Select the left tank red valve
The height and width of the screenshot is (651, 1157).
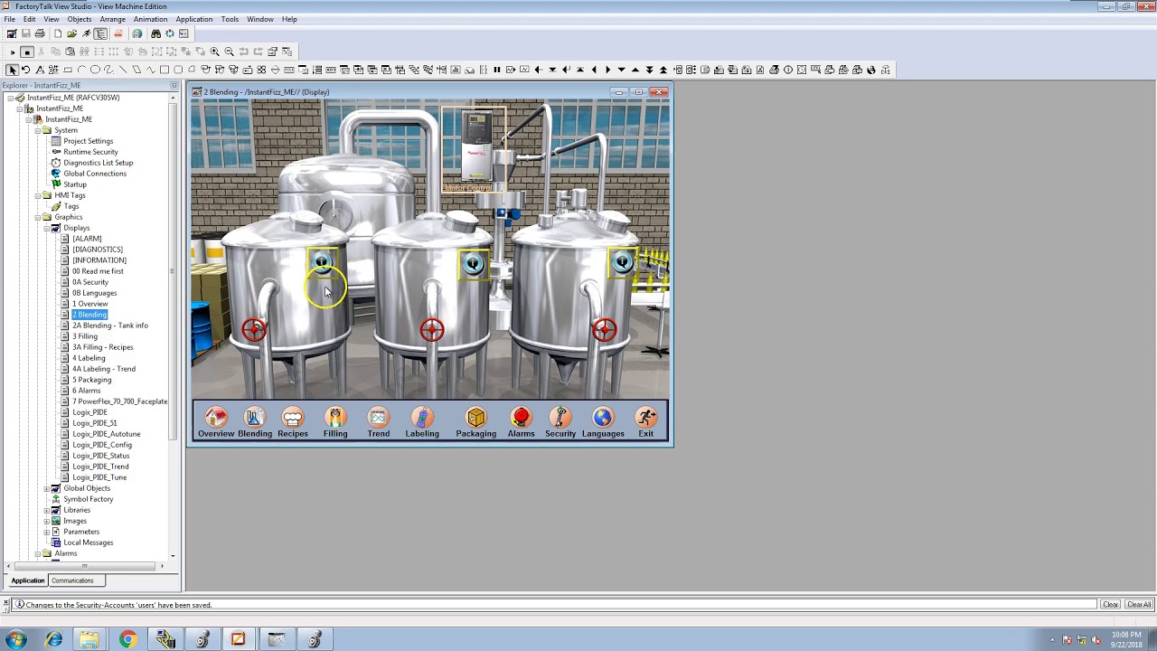pyautogui.click(x=254, y=329)
